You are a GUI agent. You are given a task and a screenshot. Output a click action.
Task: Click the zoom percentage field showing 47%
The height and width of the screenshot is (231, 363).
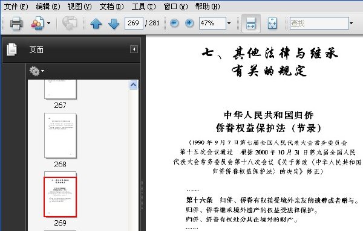[x=212, y=23]
